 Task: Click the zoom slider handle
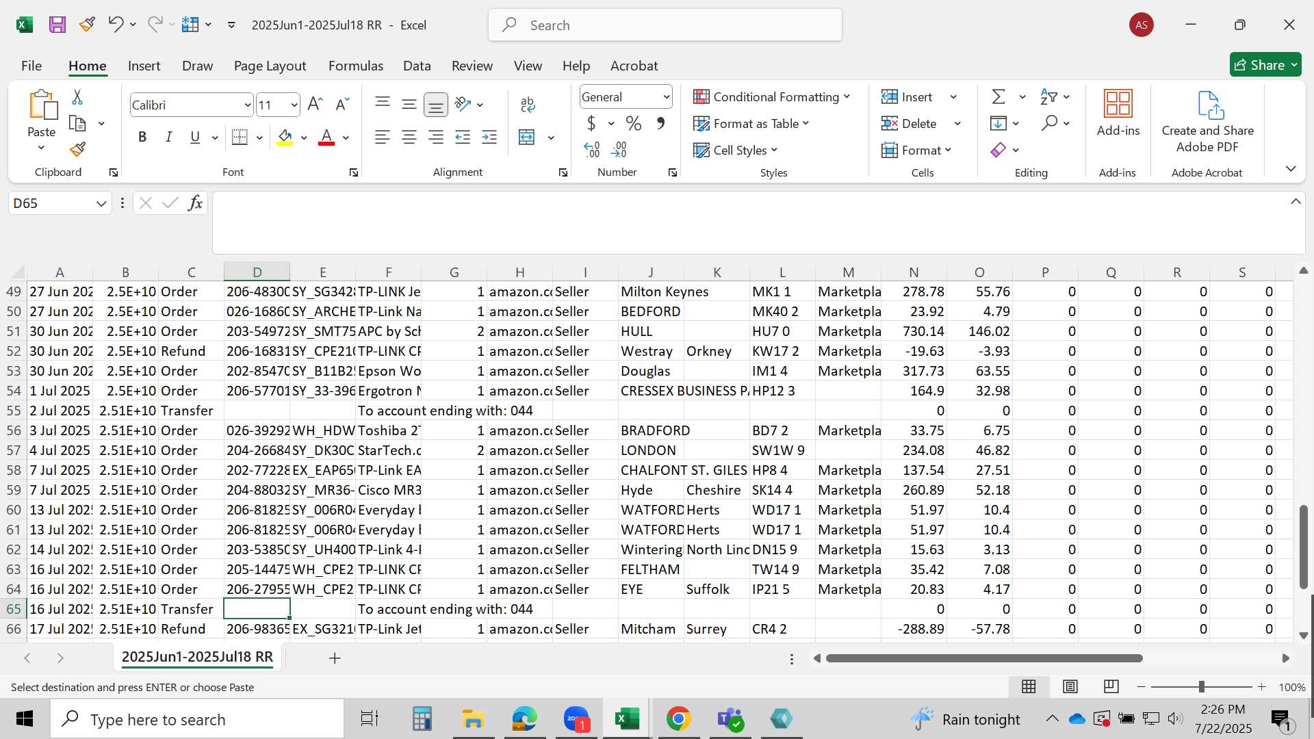[x=1201, y=686]
